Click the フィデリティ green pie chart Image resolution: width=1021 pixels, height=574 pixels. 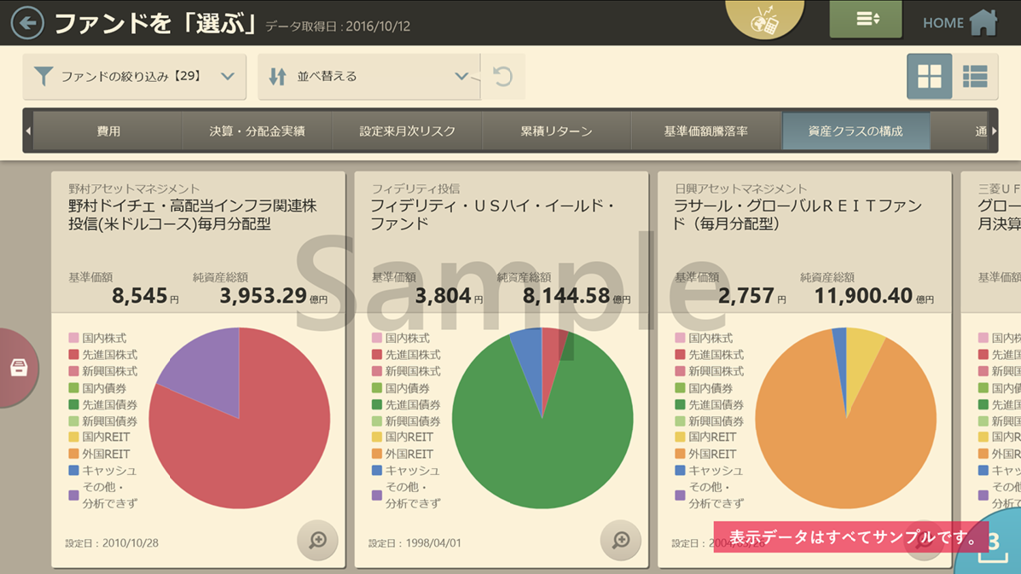pos(542,418)
